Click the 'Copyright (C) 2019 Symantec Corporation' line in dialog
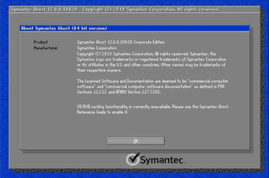This screenshot has width=269, height=178. [x=146, y=54]
